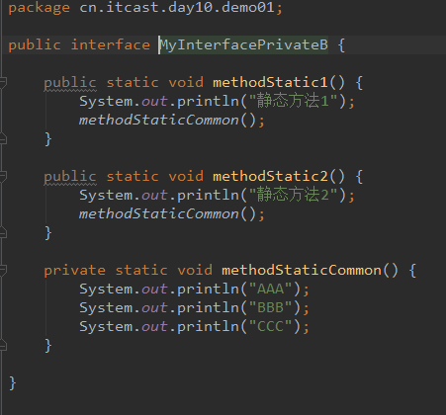Click the string "BBB"
The height and width of the screenshot is (415, 446).
(271, 307)
